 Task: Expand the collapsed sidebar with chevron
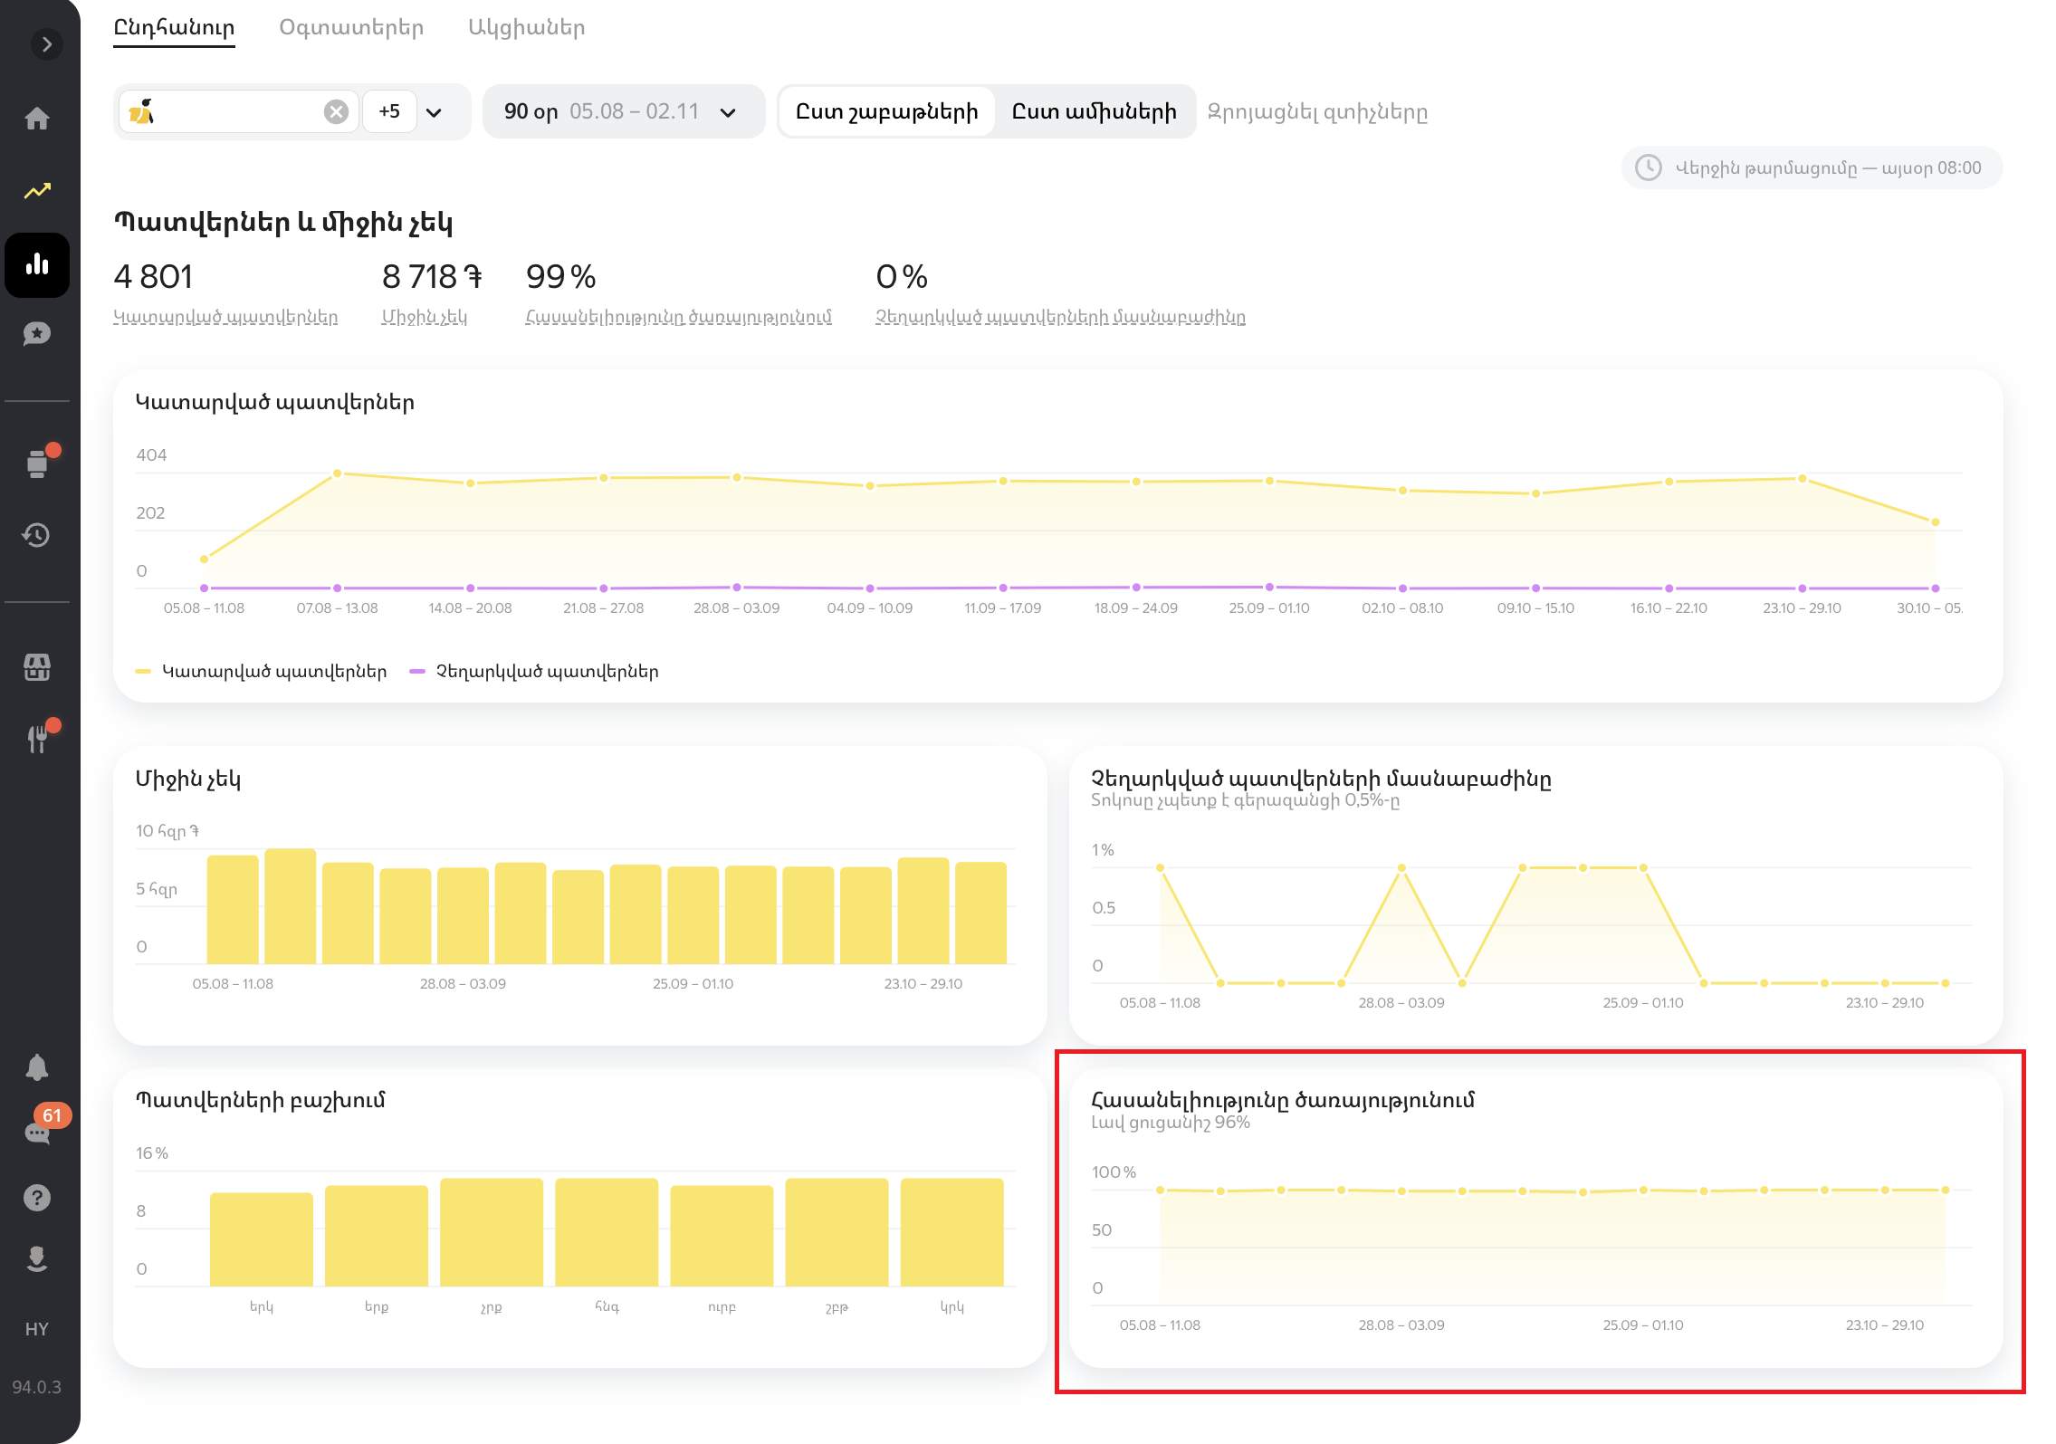(x=46, y=44)
